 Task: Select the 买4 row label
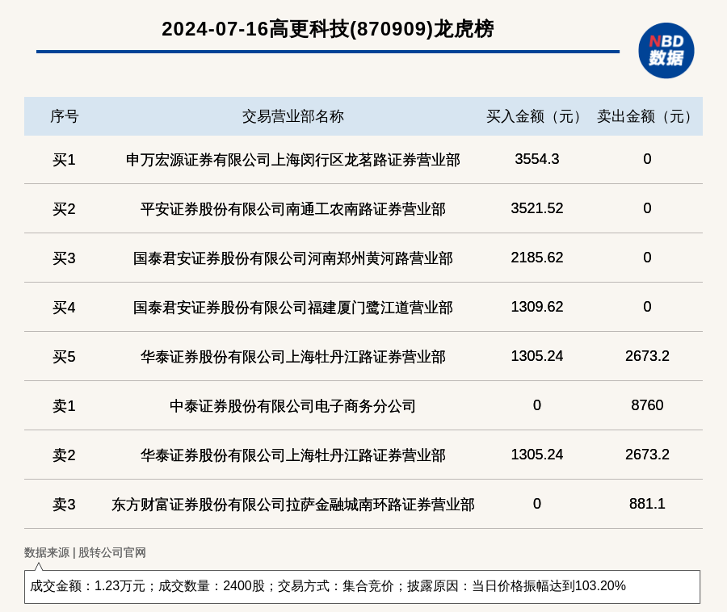64,308
